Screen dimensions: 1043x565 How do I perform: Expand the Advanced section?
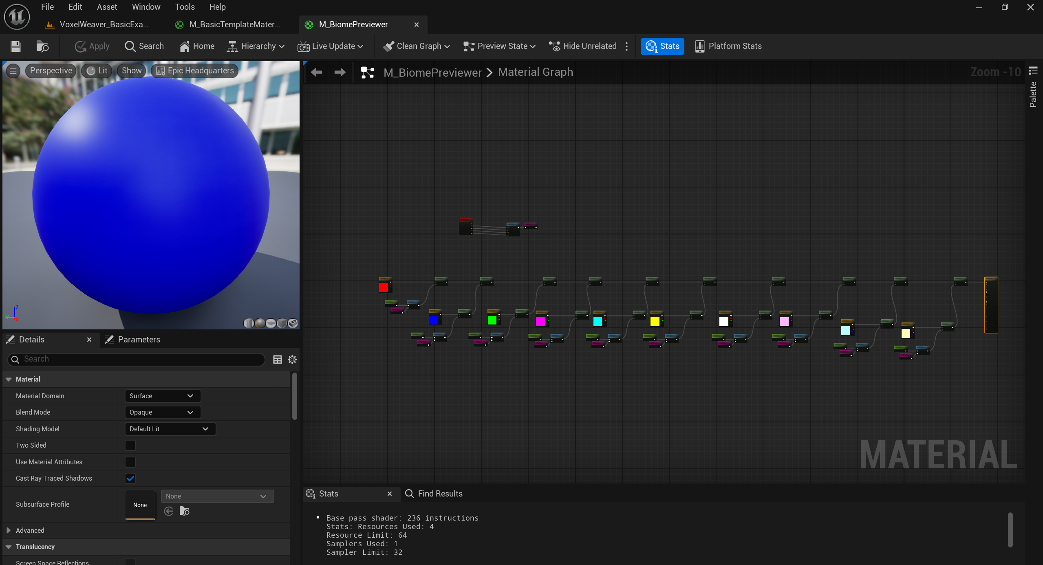pyautogui.click(x=9, y=530)
